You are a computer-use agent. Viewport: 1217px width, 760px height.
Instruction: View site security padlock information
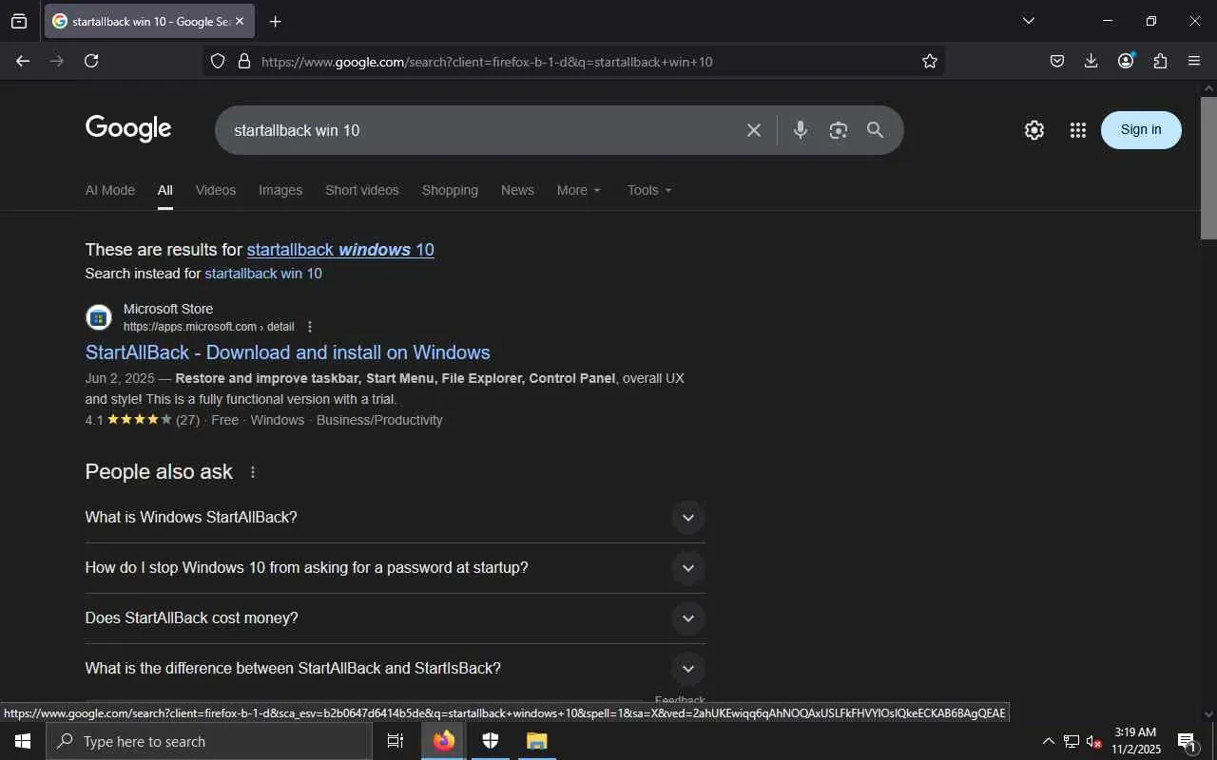click(x=244, y=61)
